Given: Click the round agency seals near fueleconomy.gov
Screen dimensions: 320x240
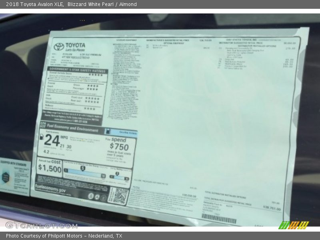Looking at the screenshot, I should 97,196.
